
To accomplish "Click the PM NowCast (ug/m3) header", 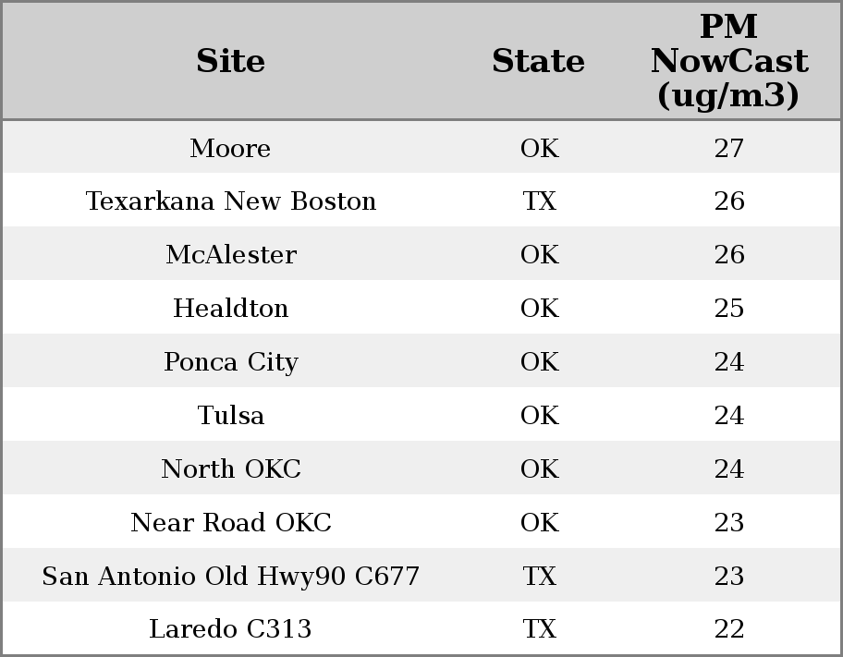I will [x=728, y=61].
